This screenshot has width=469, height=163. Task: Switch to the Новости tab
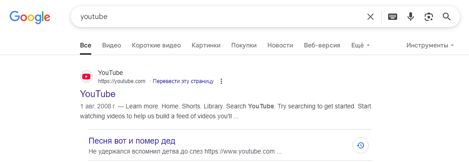[280, 46]
